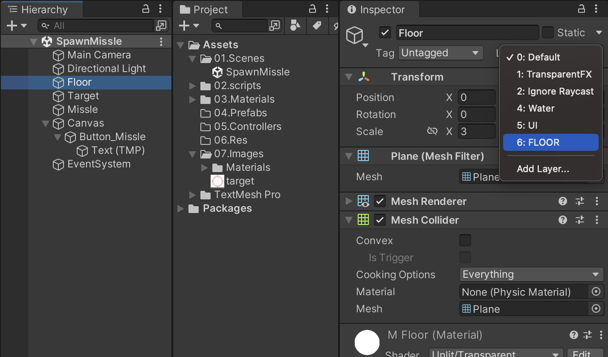Expand the 02.scripts folder
Image resolution: width=608 pixels, height=357 pixels.
click(x=193, y=86)
